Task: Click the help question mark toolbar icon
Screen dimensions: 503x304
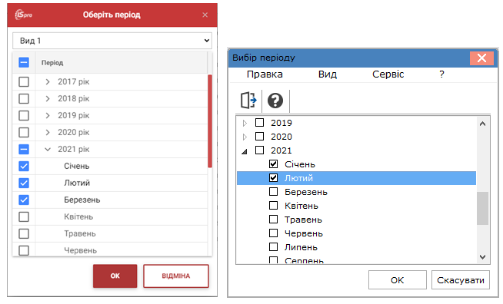Action: (275, 101)
